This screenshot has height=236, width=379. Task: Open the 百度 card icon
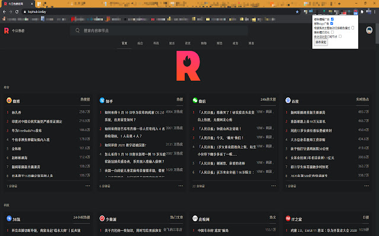[288, 100]
